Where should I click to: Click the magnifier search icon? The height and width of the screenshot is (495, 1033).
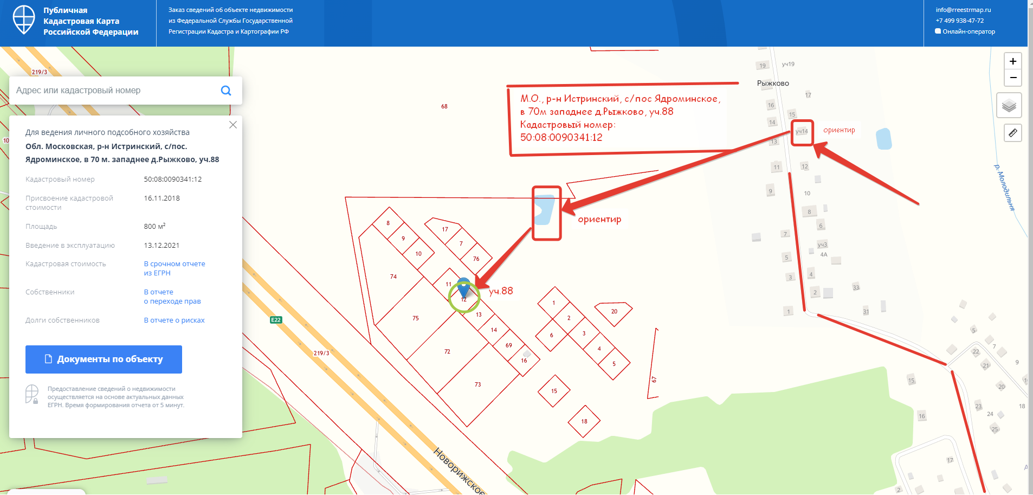226,91
